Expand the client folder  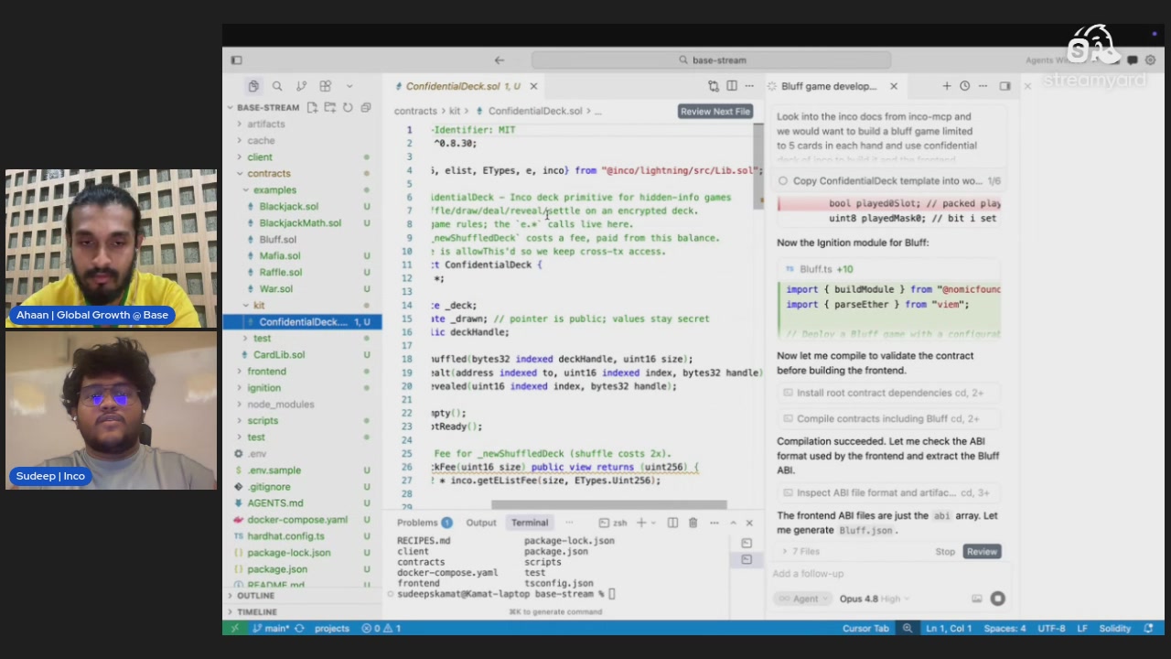click(x=260, y=157)
